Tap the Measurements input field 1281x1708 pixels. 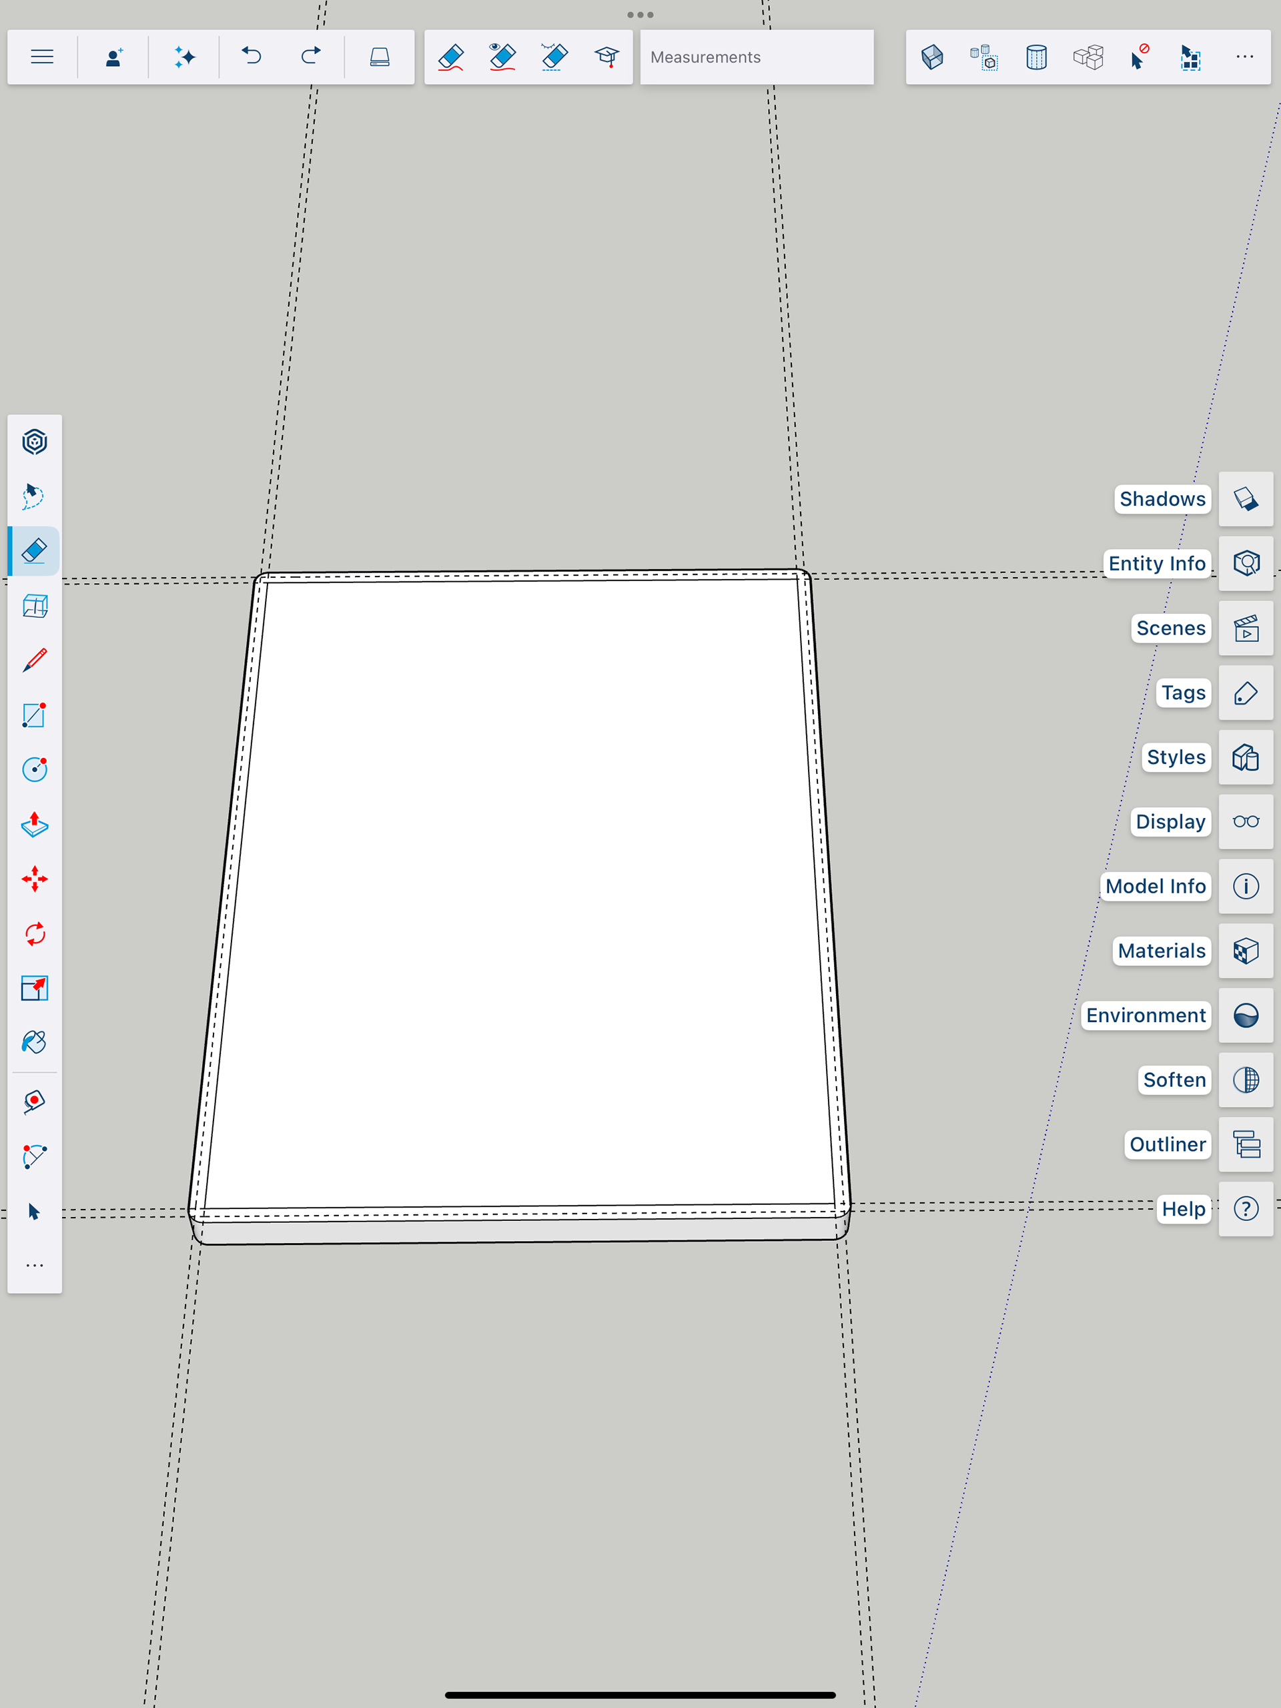756,57
